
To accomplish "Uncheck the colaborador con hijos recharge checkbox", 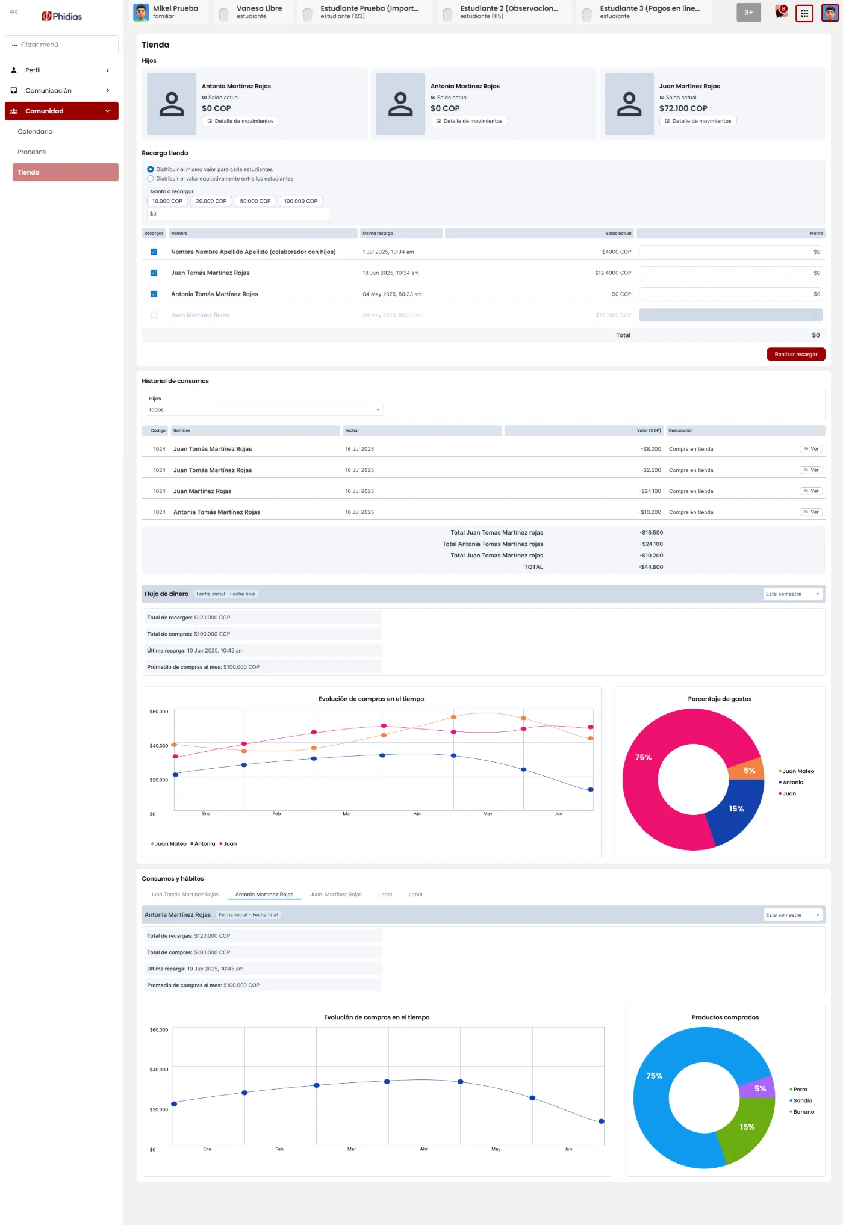I will 154,252.
